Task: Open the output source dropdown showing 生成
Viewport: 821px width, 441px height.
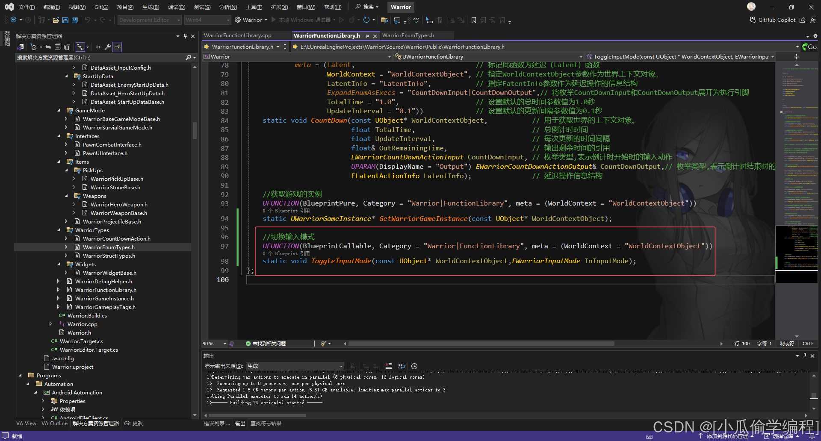Action: [x=295, y=366]
